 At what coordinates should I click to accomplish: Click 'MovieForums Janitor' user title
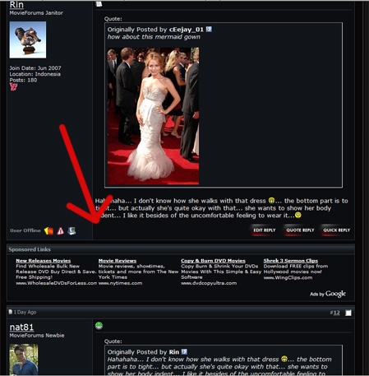[x=36, y=13]
